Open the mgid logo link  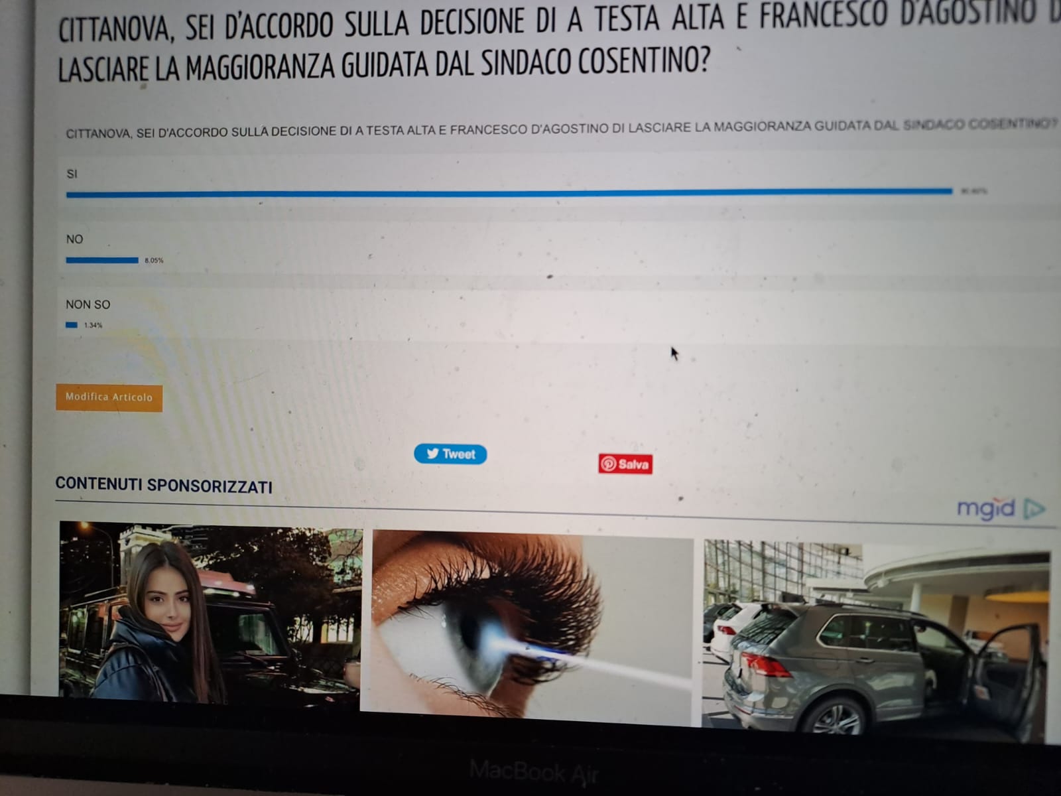coord(985,509)
